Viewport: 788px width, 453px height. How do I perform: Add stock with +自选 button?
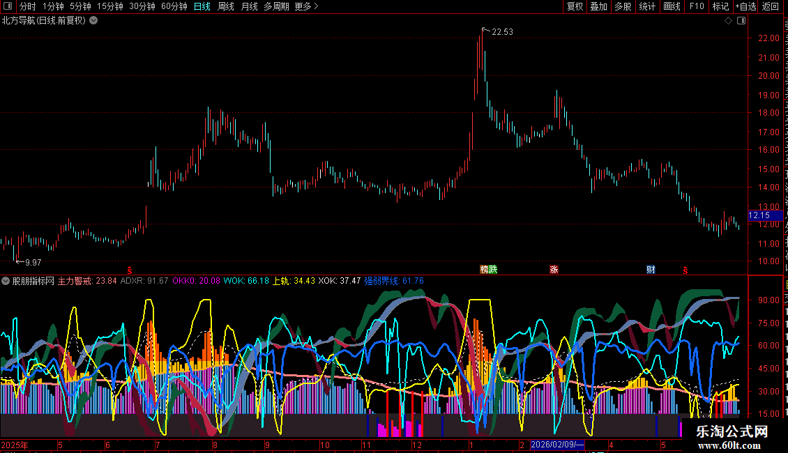[x=745, y=6]
